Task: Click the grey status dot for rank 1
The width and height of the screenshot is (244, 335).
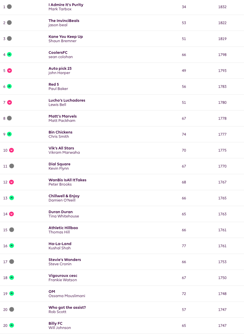Action: (9, 7)
